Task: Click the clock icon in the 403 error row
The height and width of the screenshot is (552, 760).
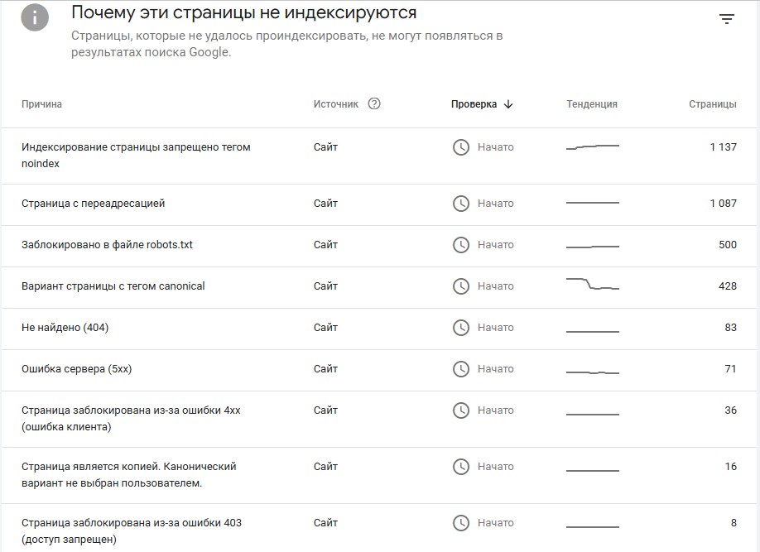Action: pyautogui.click(x=461, y=523)
